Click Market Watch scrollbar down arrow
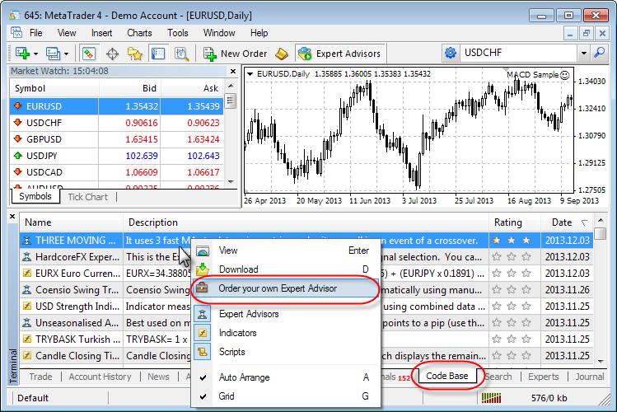 [x=231, y=182]
